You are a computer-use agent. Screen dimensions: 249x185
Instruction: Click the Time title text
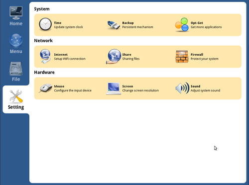[x=58, y=23]
